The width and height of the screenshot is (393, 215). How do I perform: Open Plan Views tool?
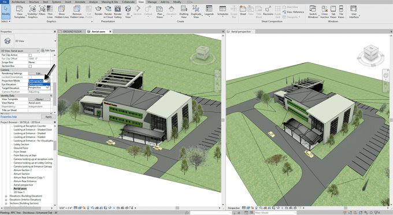point(160,12)
